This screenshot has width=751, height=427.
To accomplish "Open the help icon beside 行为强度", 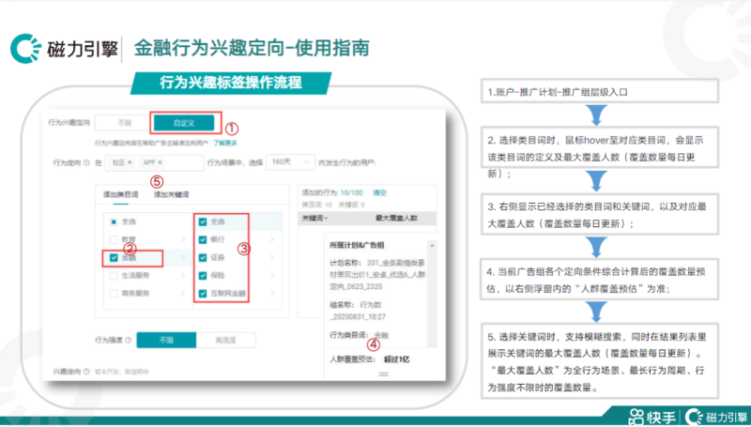I will [x=128, y=340].
